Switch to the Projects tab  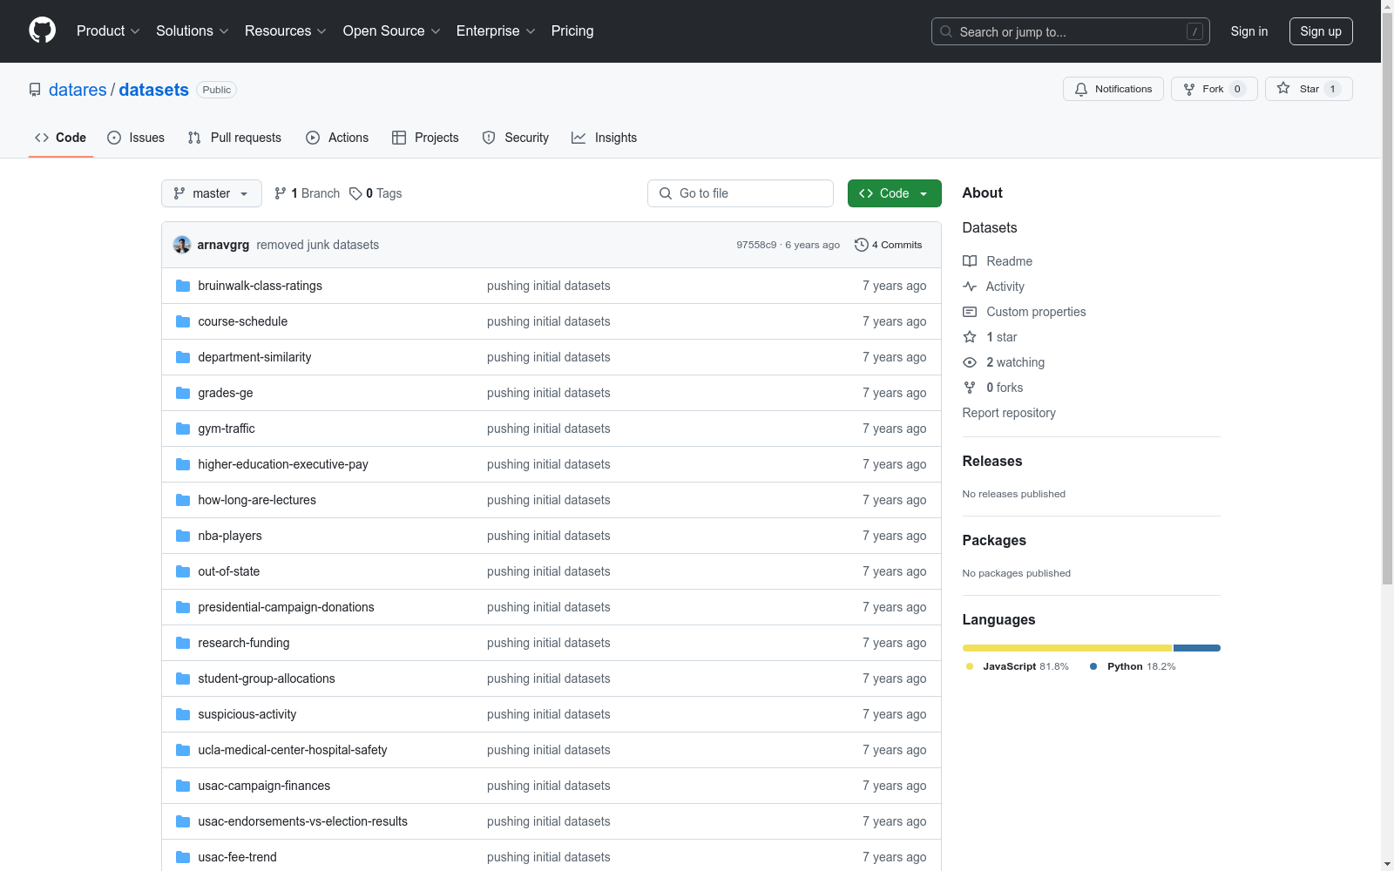click(x=425, y=138)
